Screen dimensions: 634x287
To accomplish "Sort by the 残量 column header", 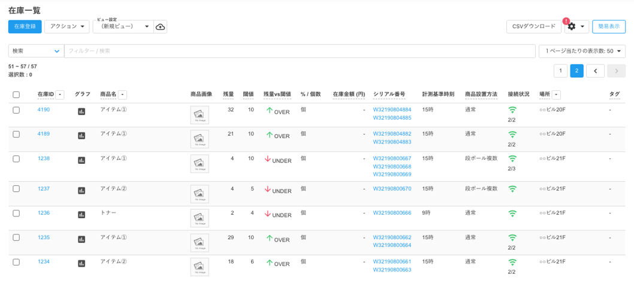I will (228, 94).
